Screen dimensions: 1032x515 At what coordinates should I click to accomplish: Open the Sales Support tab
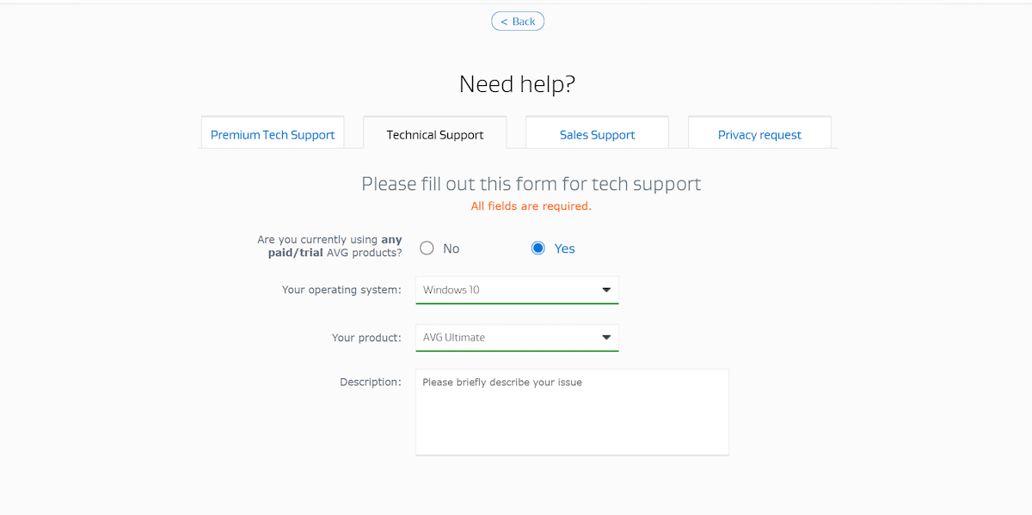click(x=597, y=135)
